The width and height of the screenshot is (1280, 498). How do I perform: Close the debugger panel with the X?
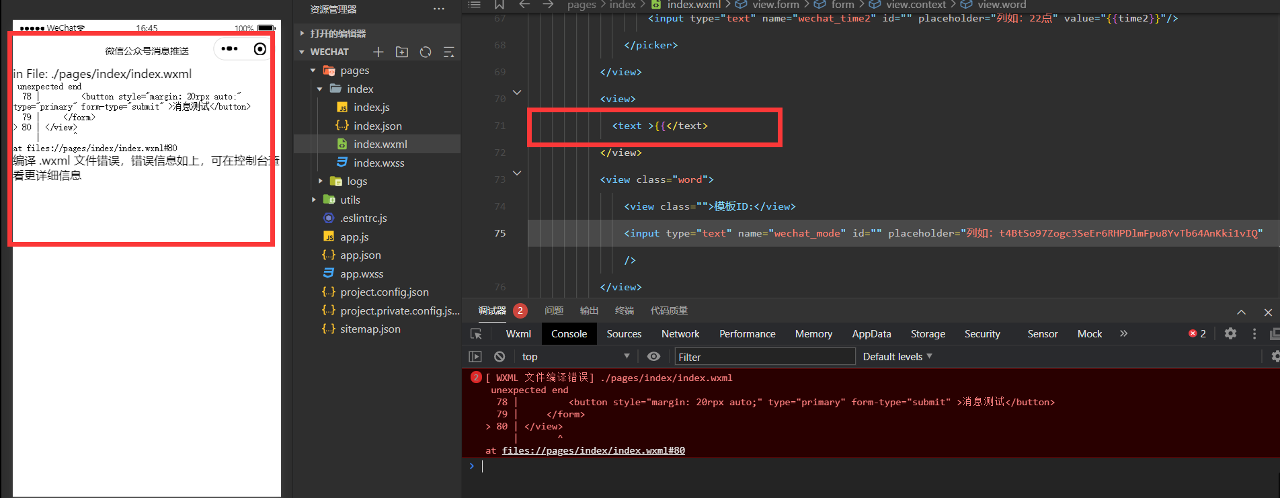(1268, 313)
